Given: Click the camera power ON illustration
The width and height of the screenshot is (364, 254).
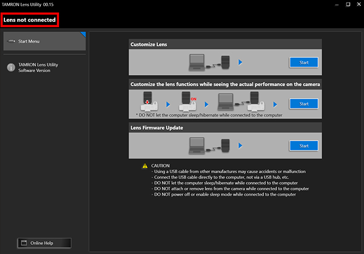Looking at the screenshot, I should click(x=187, y=101).
